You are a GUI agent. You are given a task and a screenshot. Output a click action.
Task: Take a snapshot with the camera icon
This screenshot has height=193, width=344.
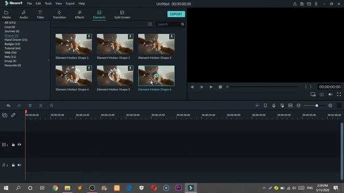(321, 94)
